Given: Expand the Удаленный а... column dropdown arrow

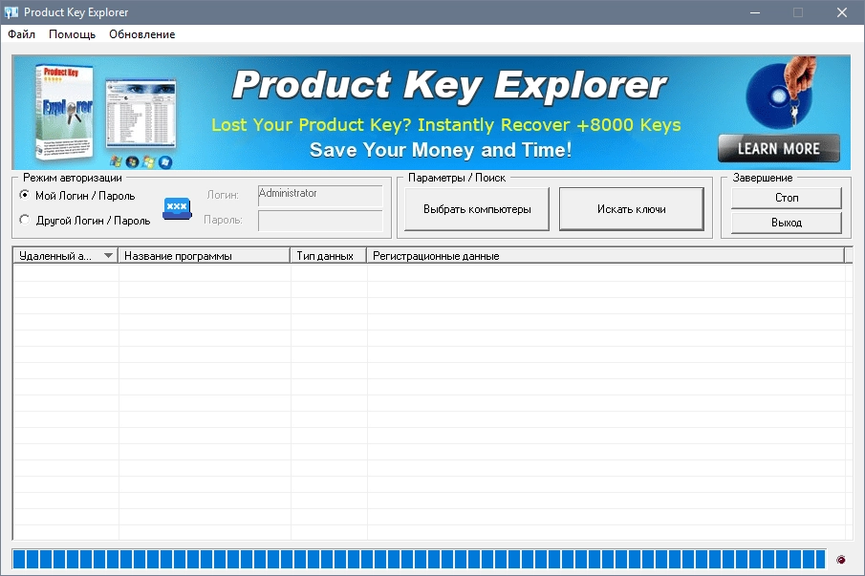Looking at the screenshot, I should (108, 255).
